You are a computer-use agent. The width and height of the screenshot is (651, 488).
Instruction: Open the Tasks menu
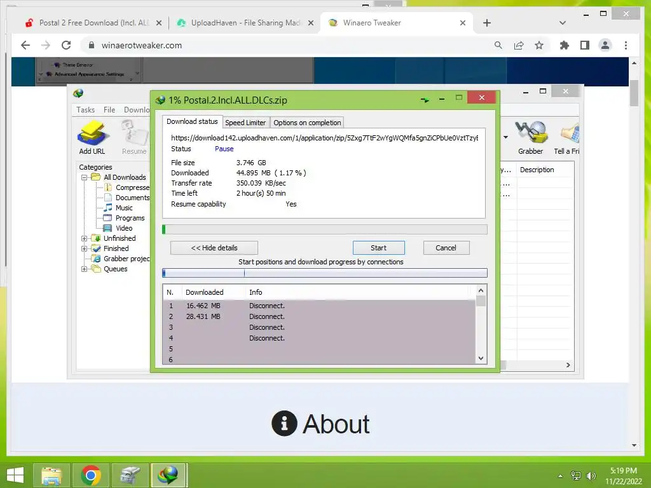coord(86,110)
